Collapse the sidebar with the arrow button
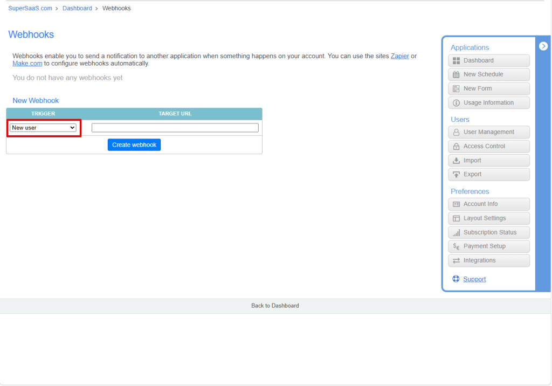 (x=543, y=46)
